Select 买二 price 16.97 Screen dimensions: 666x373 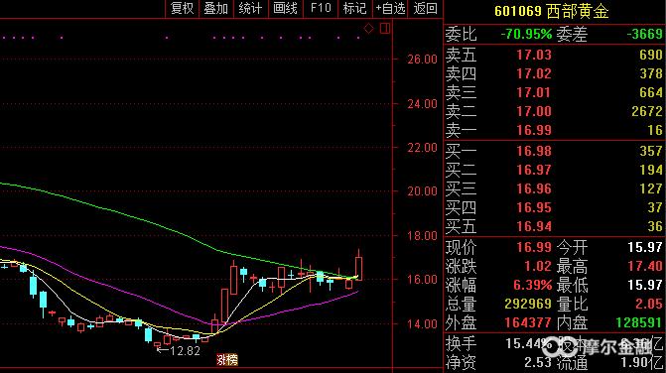point(533,170)
